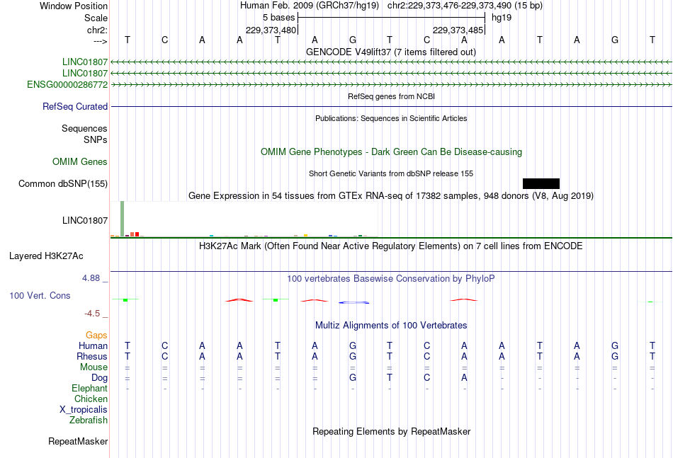Viewport: 673px width, 458px height.
Task: Click the OMIM Genes track label
Action: [x=80, y=161]
